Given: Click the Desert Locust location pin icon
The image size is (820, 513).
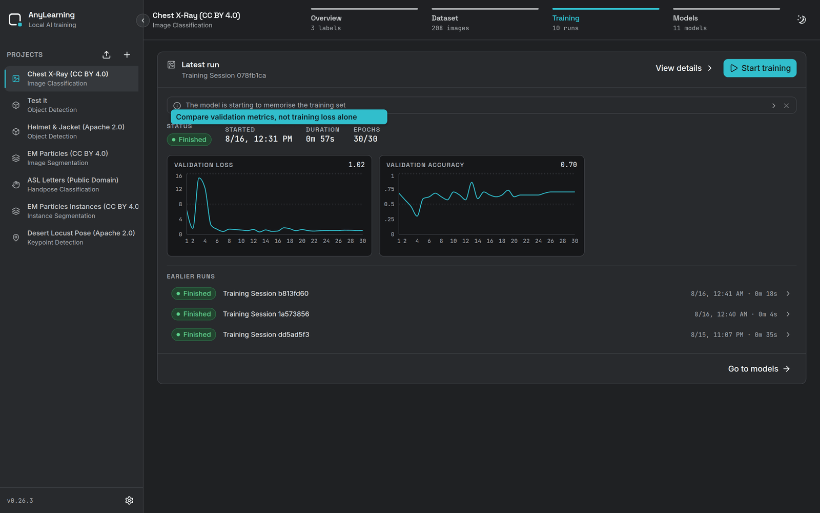Looking at the screenshot, I should [16, 238].
